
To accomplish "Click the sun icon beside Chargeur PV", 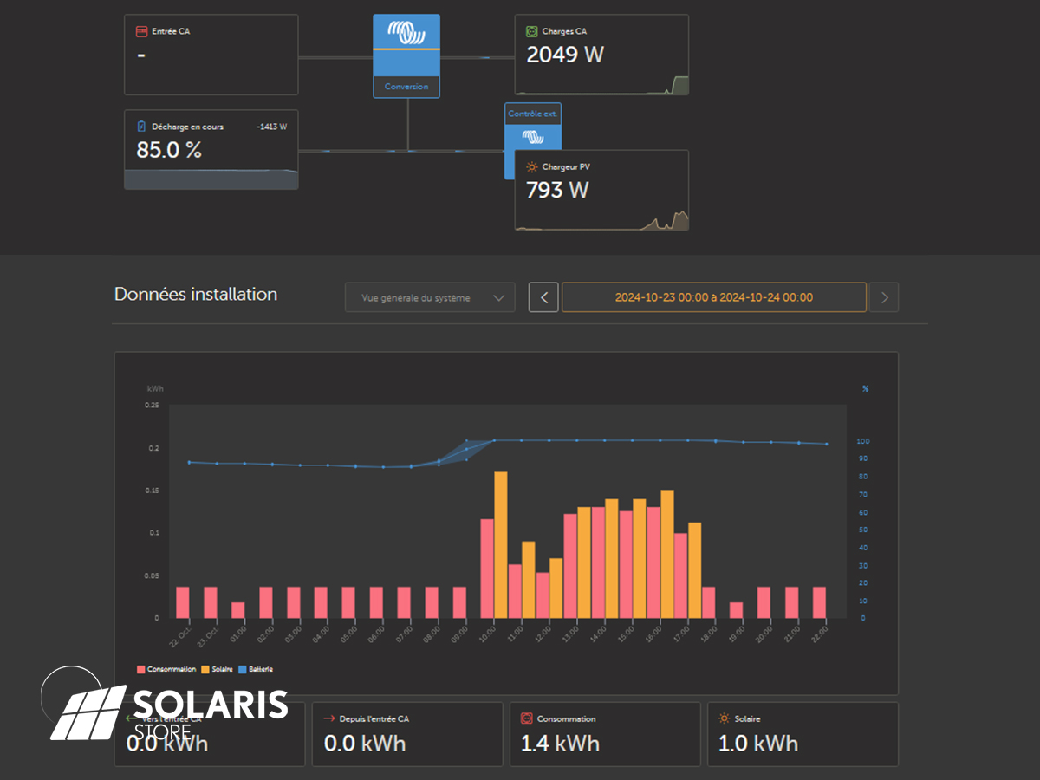I will click(x=532, y=166).
